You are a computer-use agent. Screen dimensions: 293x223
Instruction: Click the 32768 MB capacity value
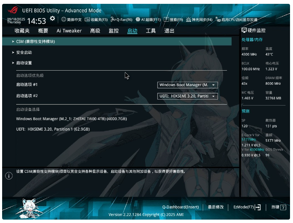273,98
